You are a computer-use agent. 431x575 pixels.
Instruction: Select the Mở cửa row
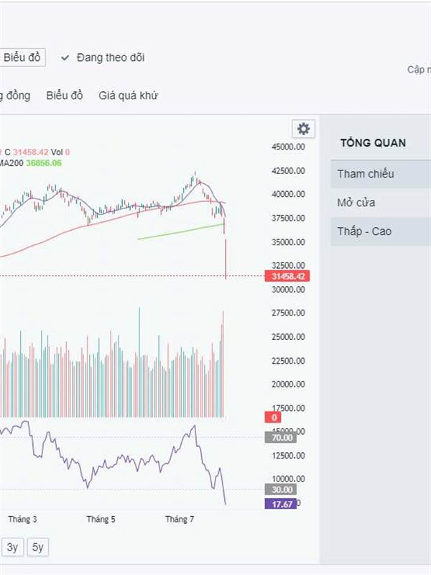pyautogui.click(x=356, y=203)
